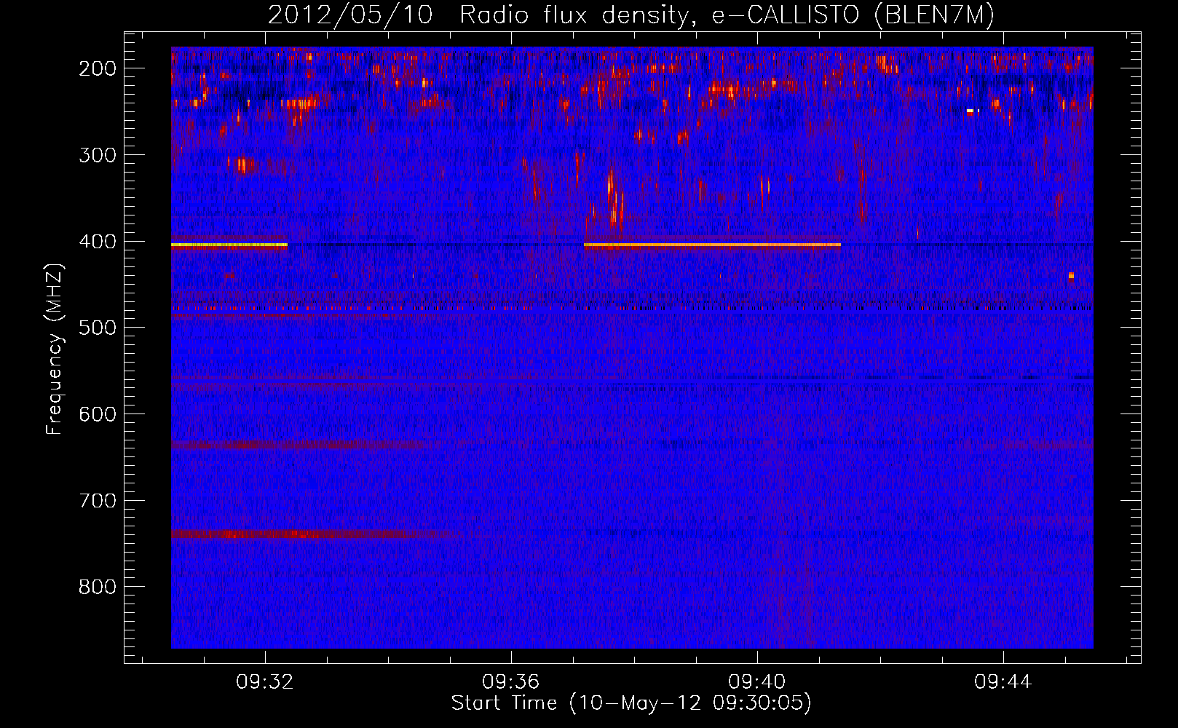Screen dimensions: 1178x728
Task: Click the 500 frequency tick label
Action: click(98, 328)
